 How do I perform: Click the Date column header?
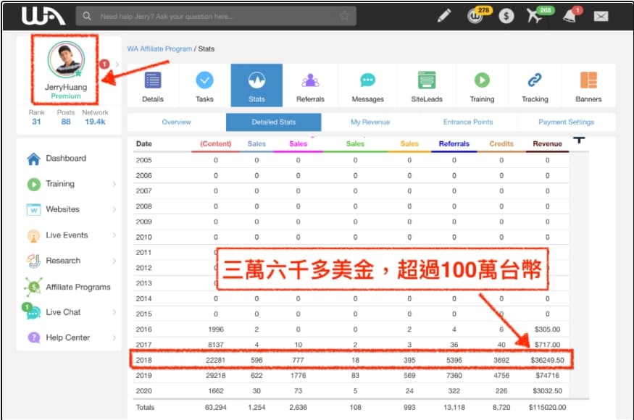tap(144, 144)
